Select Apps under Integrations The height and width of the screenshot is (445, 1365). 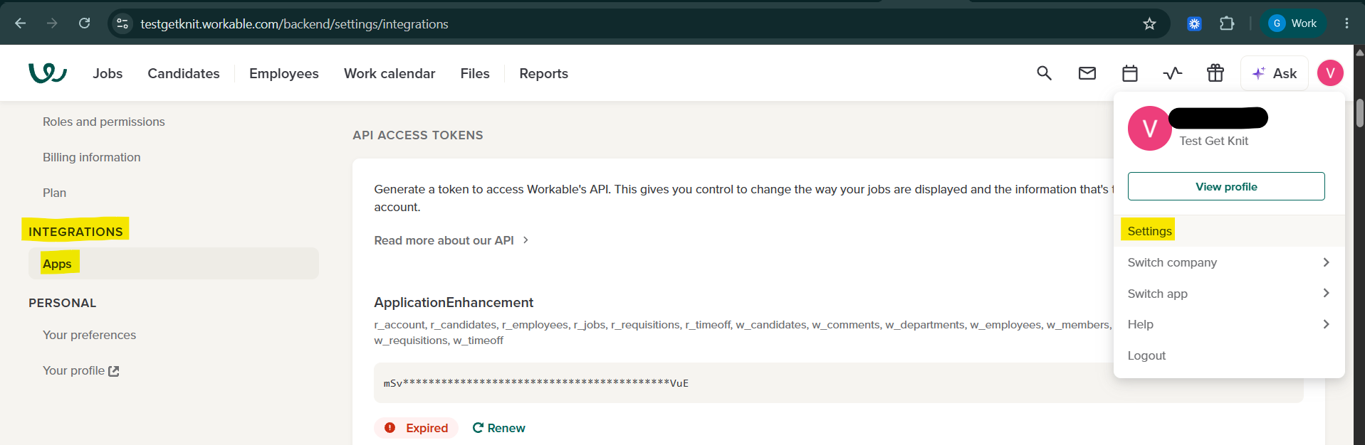click(174, 264)
